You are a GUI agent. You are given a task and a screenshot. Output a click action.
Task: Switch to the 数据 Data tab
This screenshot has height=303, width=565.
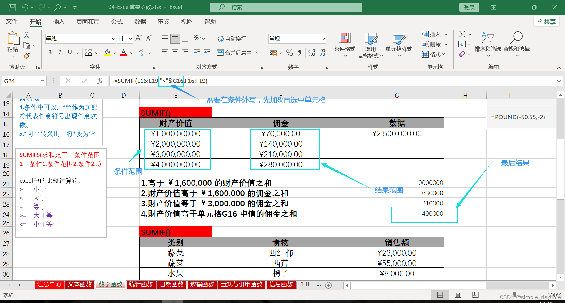tap(140, 21)
